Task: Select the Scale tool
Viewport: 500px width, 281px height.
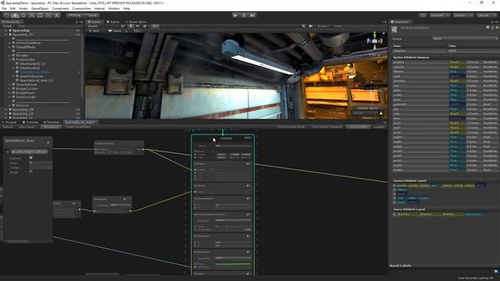Action: click(x=31, y=16)
